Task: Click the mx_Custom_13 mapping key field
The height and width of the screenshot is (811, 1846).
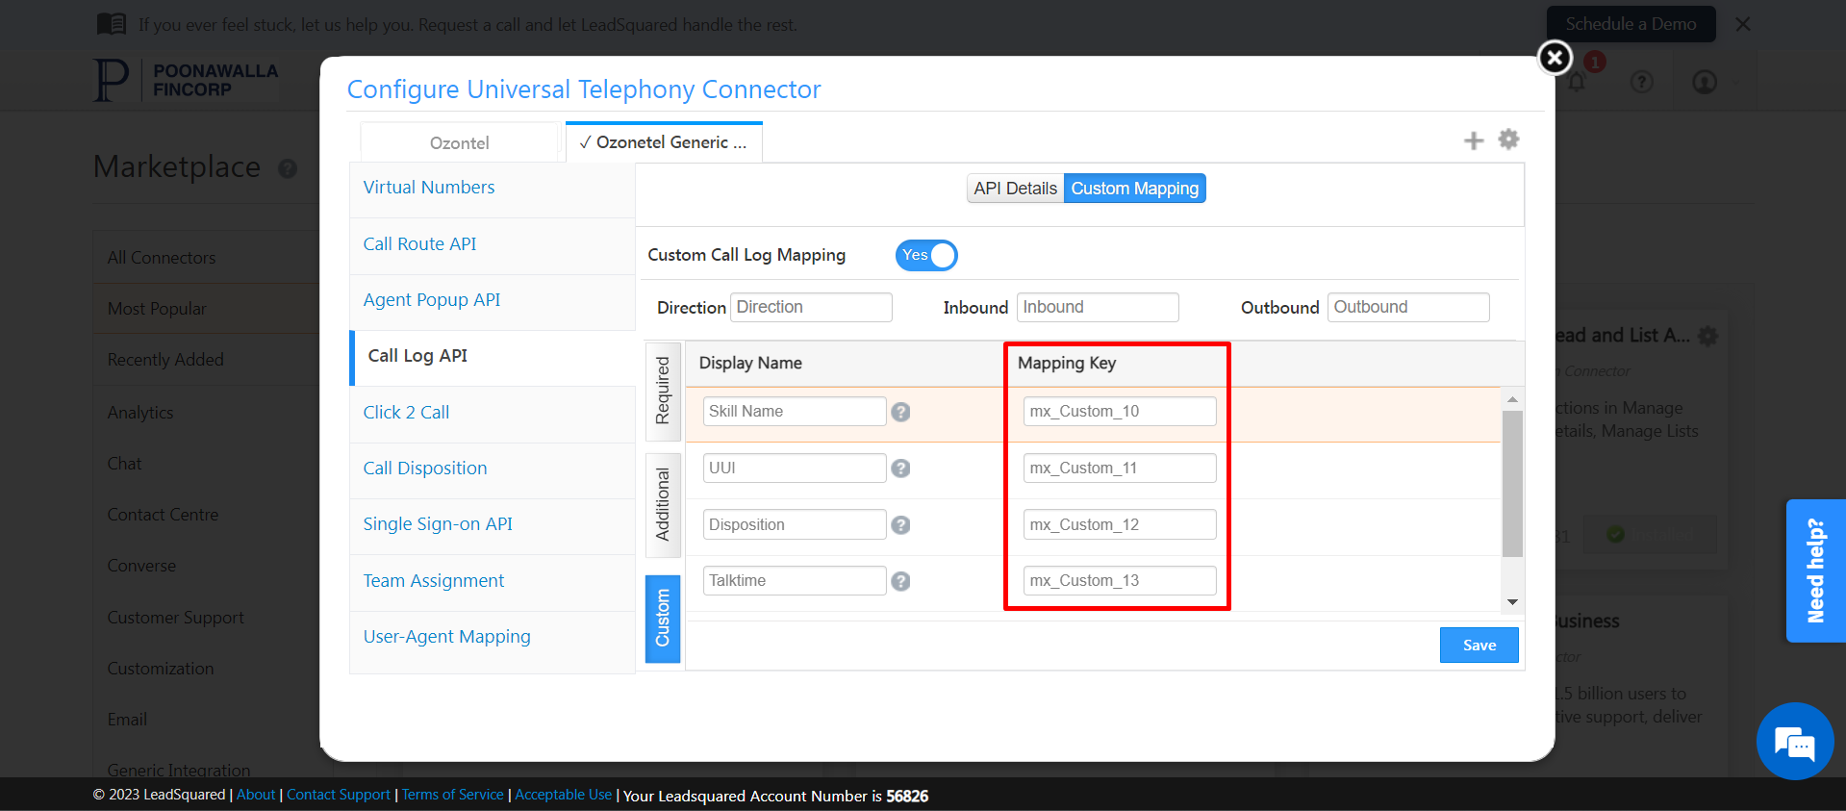Action: [1120, 581]
